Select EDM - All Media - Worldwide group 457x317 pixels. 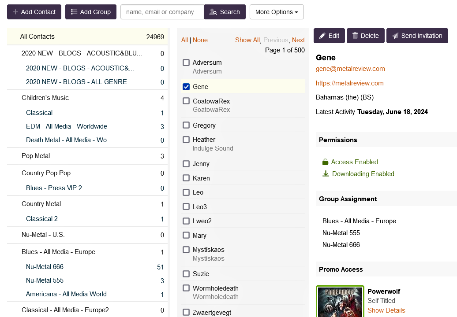[87, 126]
